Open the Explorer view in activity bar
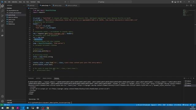196x110 pixels. click(x=2, y=6)
